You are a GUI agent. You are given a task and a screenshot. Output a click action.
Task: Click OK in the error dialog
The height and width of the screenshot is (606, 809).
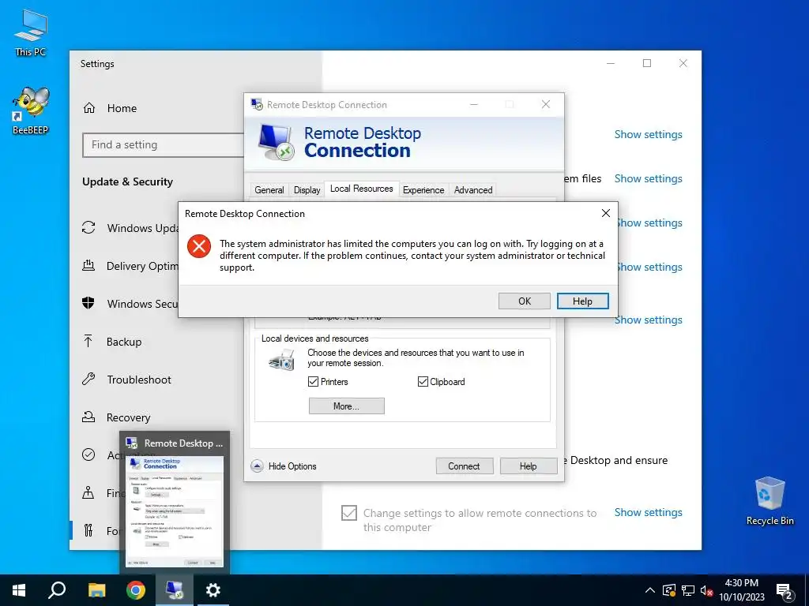[x=525, y=301]
